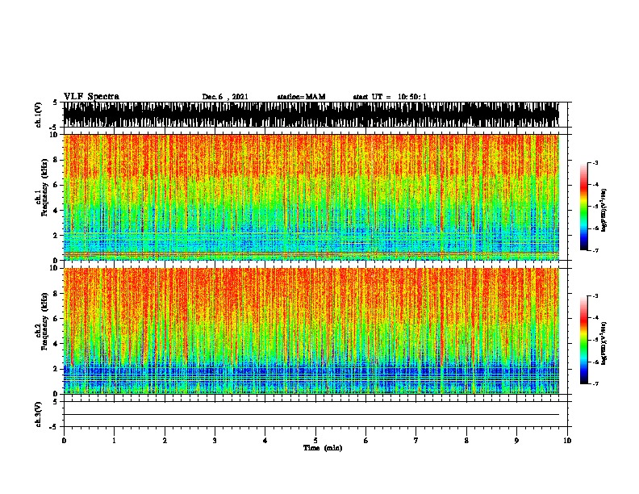
Task: Click inside the ch.1 spectrogram panel
Action: pos(311,197)
